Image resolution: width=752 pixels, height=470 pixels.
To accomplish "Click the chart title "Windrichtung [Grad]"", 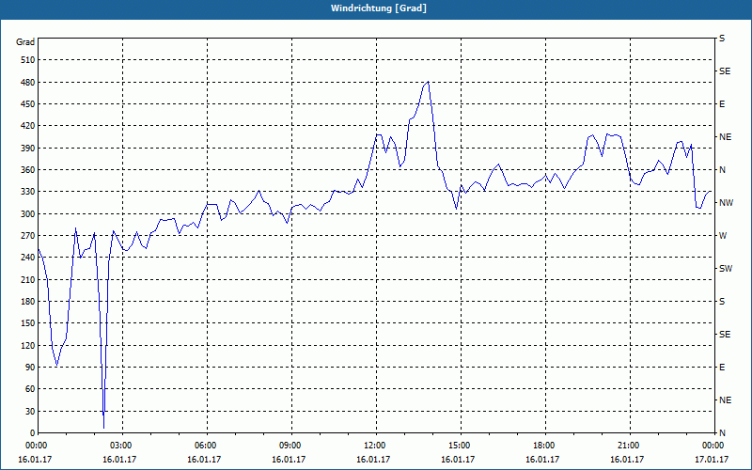I will [379, 8].
